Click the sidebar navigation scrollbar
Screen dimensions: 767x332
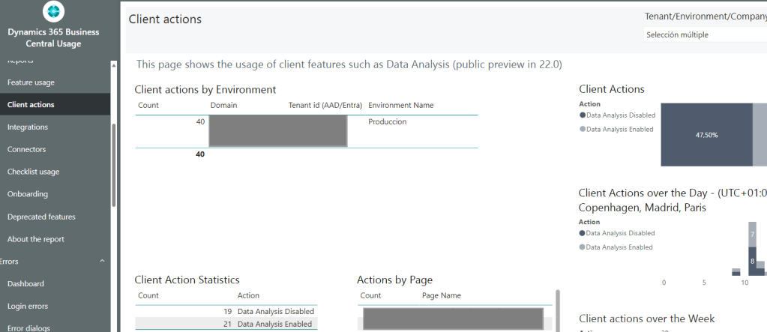click(114, 165)
